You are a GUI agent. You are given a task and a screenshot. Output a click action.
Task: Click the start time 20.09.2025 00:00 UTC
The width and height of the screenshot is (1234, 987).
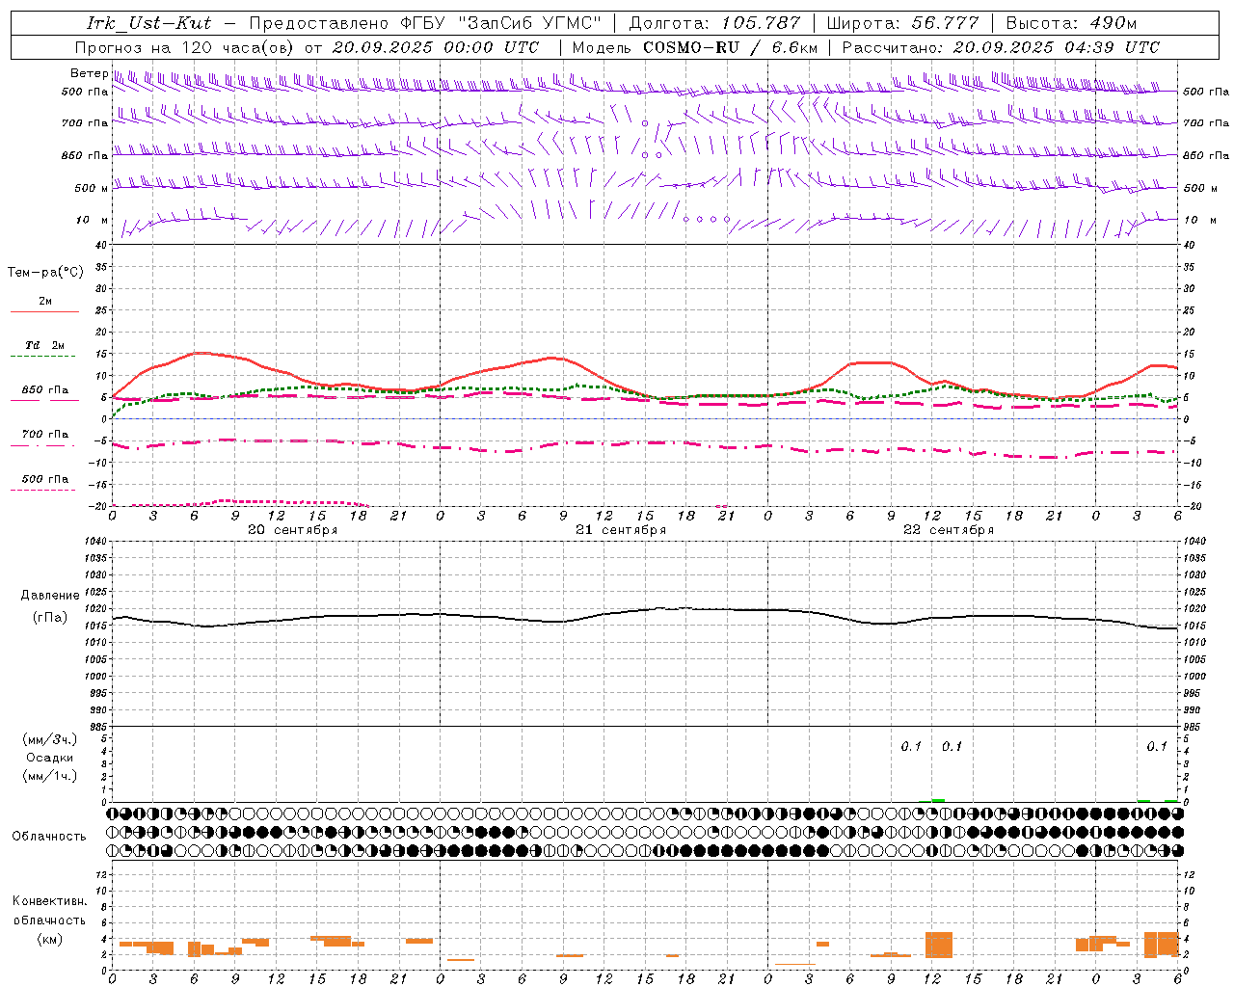tap(436, 46)
